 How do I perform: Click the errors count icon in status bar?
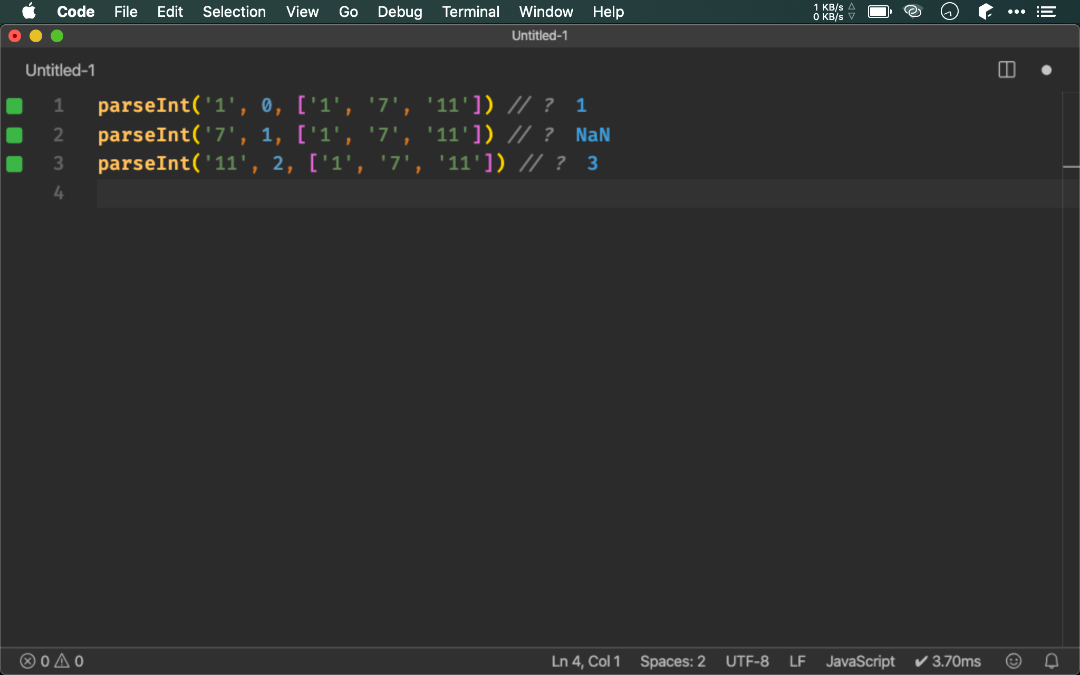(x=28, y=661)
